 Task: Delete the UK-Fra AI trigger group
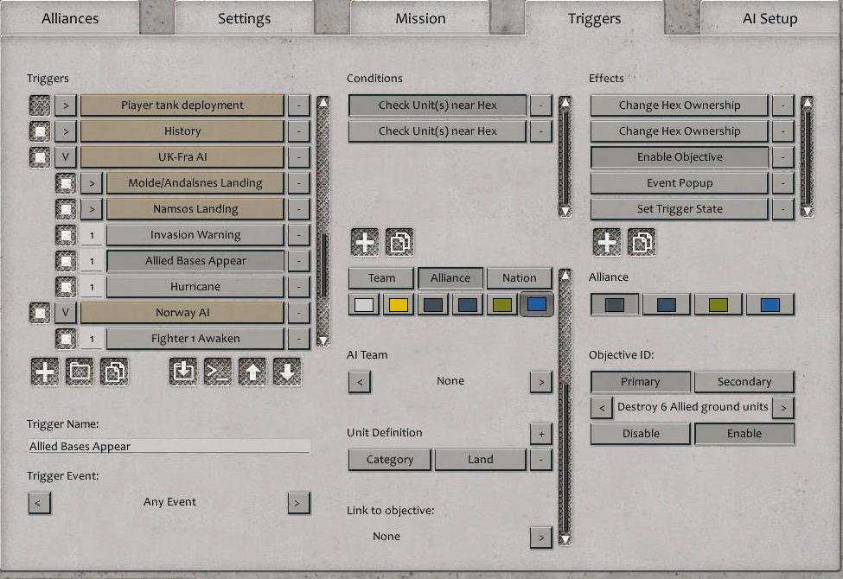[299, 157]
